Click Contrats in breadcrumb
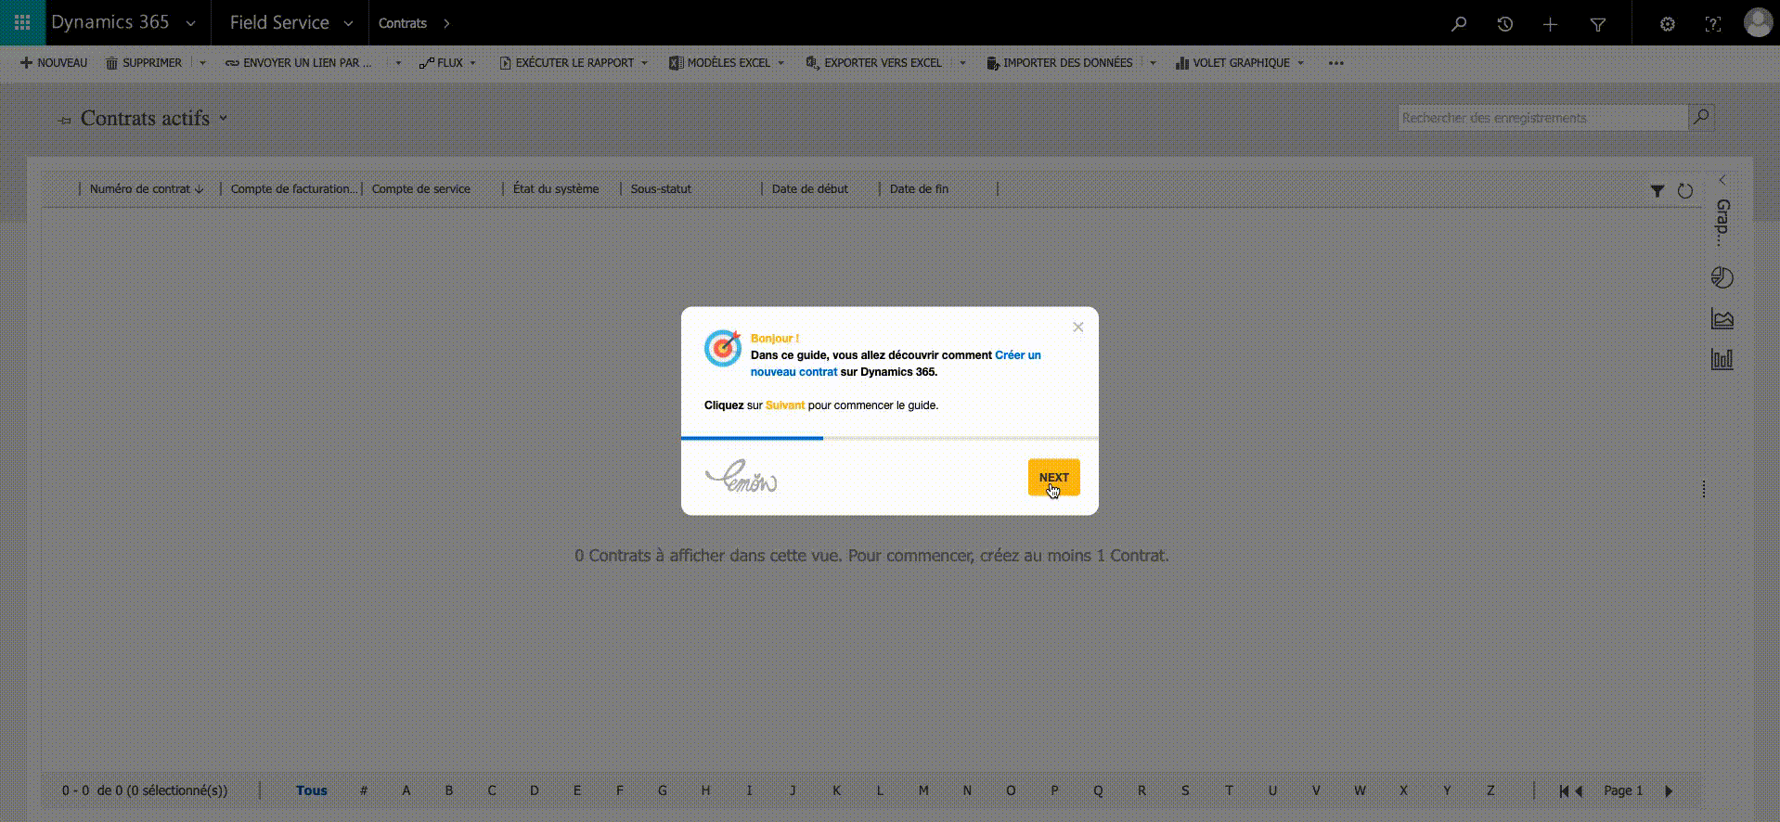Image resolution: width=1780 pixels, height=822 pixels. [x=403, y=23]
